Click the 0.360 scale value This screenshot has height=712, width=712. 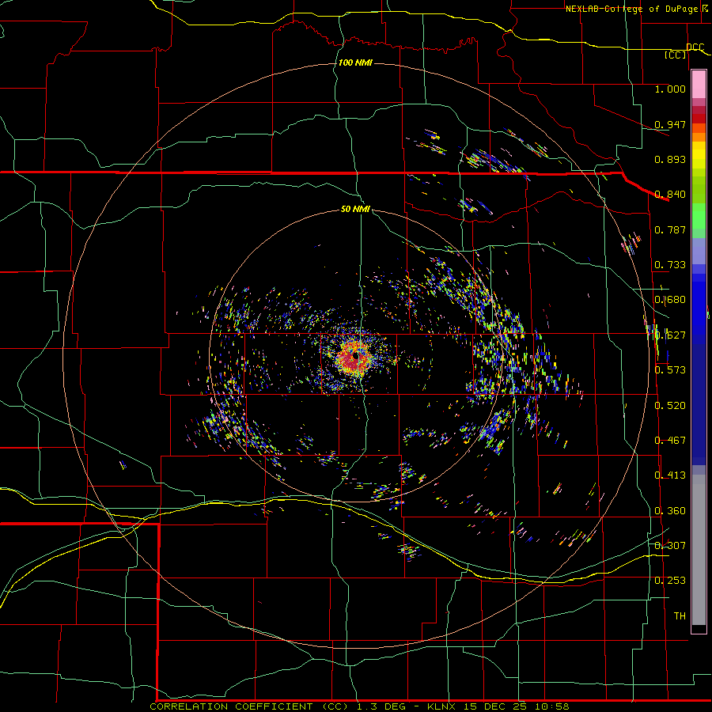(670, 511)
